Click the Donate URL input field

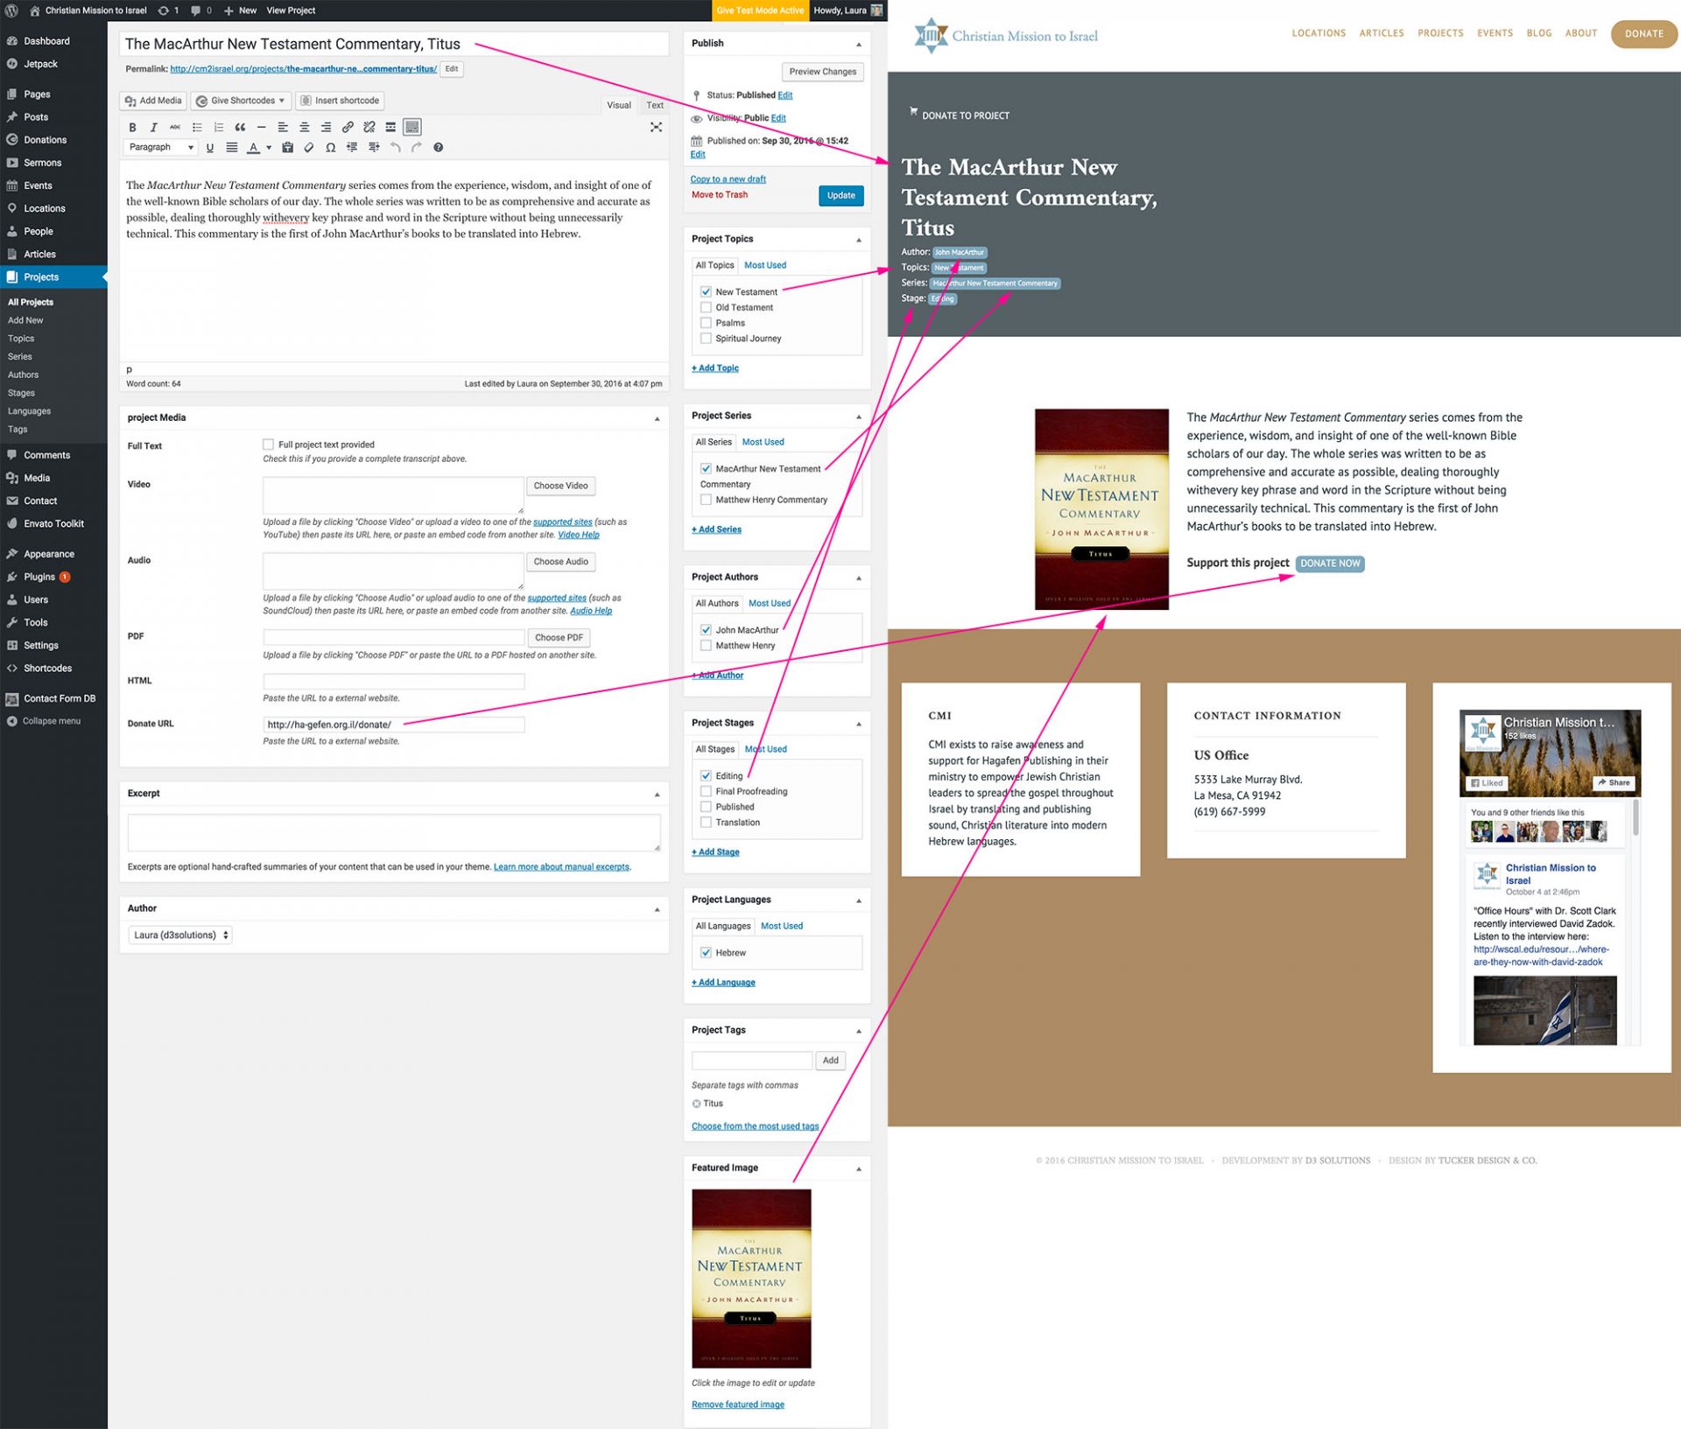pos(394,725)
